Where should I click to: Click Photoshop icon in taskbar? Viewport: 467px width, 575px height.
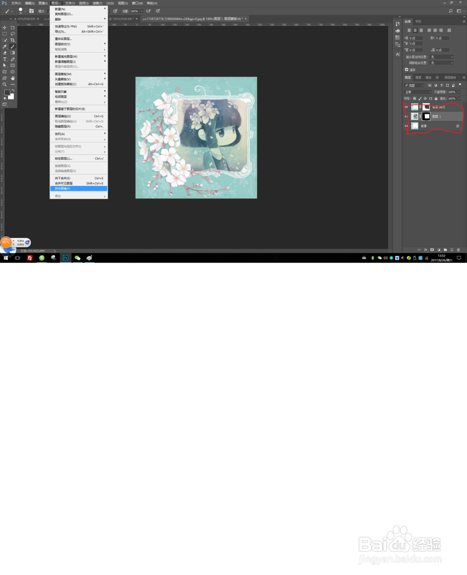click(x=65, y=258)
